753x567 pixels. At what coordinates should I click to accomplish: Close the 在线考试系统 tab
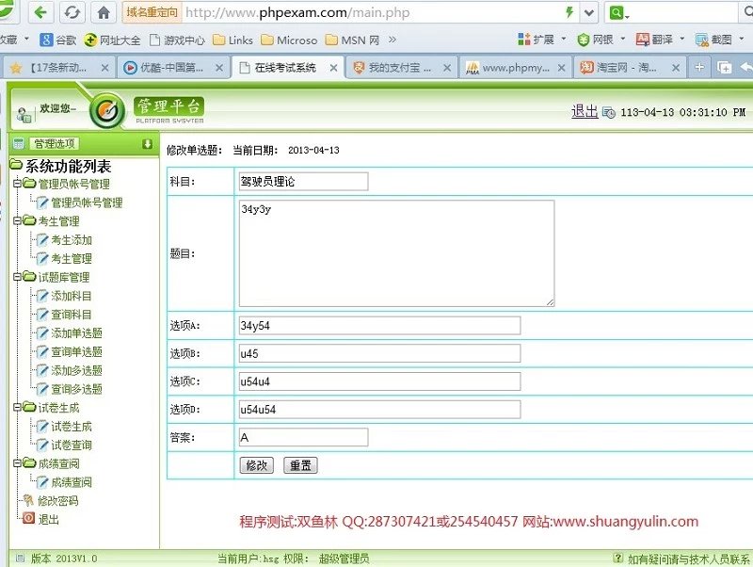point(333,68)
